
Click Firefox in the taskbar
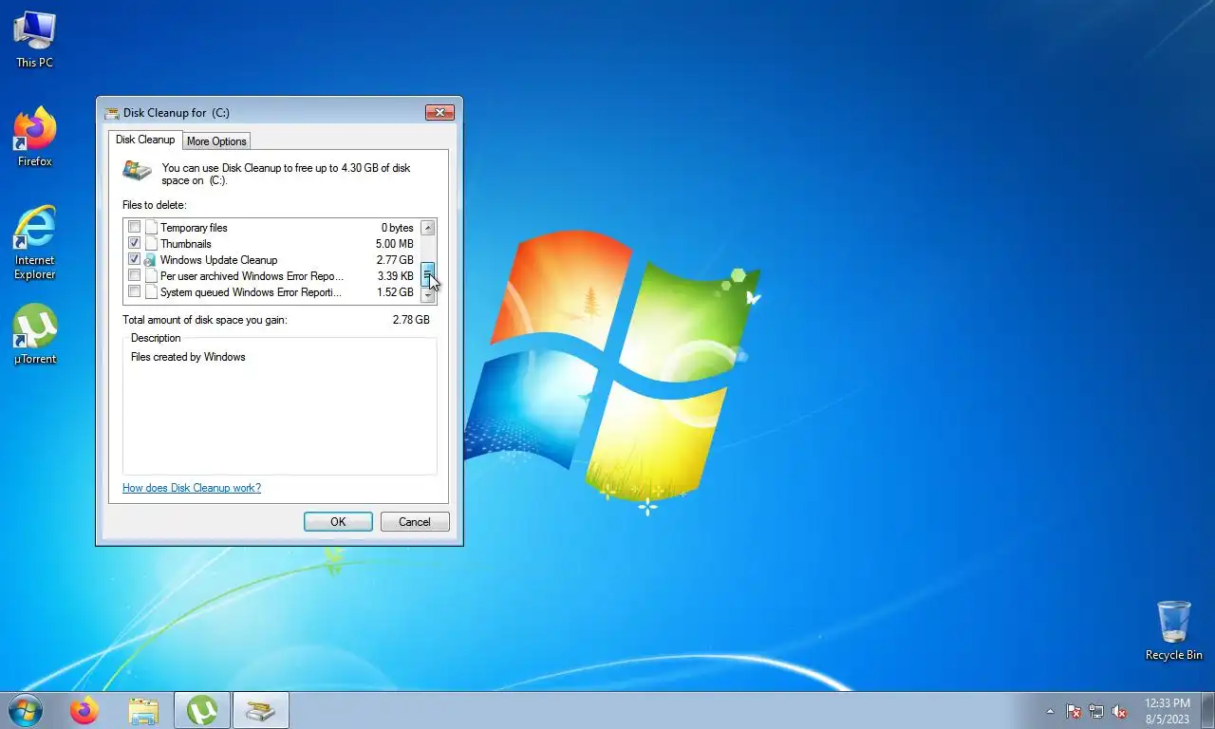click(84, 710)
